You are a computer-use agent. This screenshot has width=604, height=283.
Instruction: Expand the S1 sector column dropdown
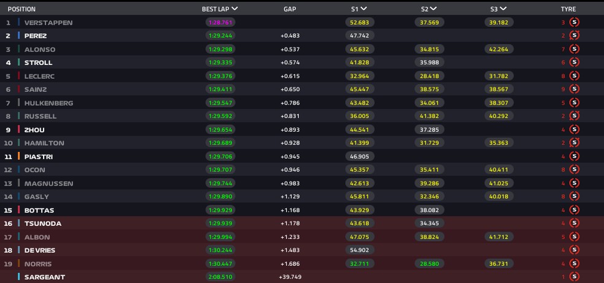[x=364, y=9]
